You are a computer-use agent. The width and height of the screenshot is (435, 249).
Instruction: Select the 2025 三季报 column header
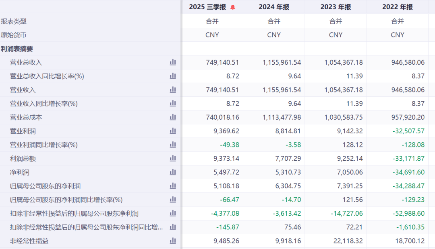[x=207, y=7]
